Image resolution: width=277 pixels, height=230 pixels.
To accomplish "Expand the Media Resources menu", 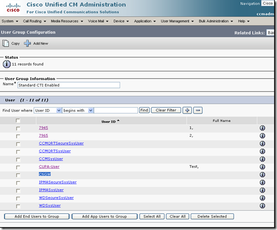I will click(67, 21).
